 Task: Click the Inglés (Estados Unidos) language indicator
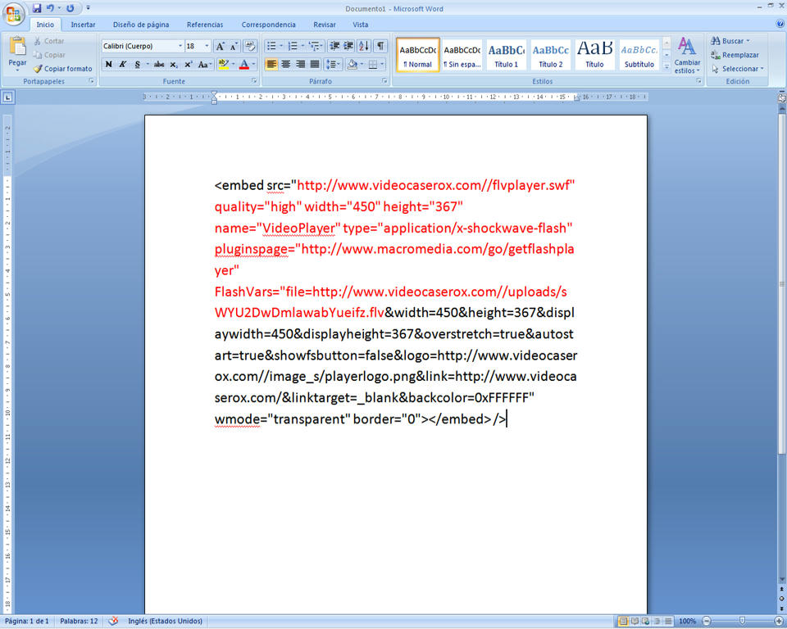point(165,621)
